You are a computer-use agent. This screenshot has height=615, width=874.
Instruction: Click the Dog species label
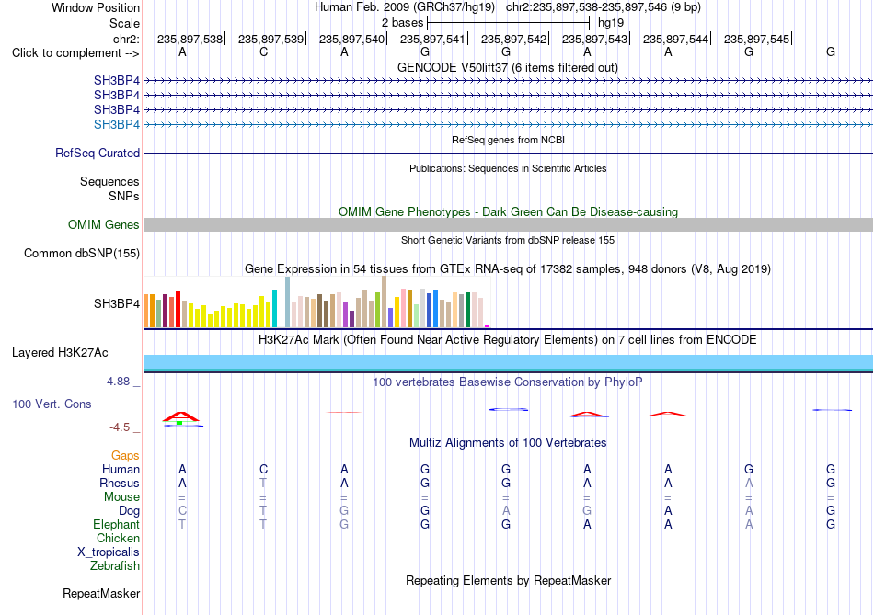tap(129, 511)
